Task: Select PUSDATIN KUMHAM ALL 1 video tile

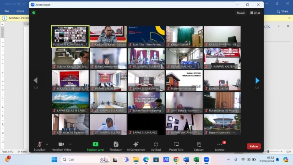Action: click(x=70, y=36)
